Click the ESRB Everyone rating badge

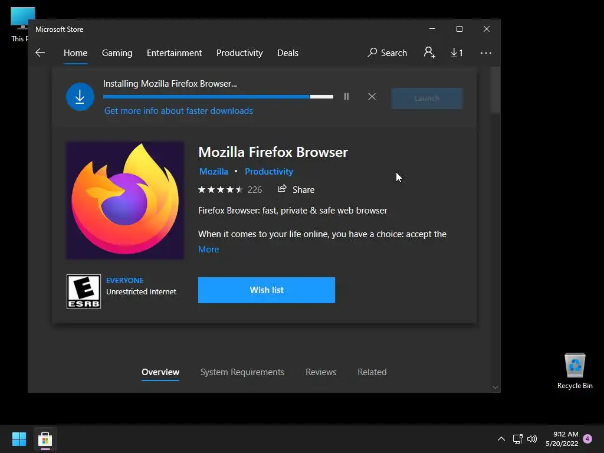click(x=84, y=291)
